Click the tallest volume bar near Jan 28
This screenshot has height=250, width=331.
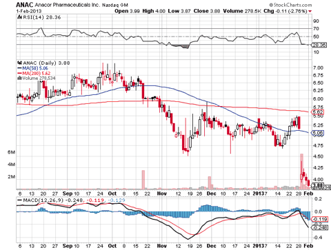click(302, 171)
